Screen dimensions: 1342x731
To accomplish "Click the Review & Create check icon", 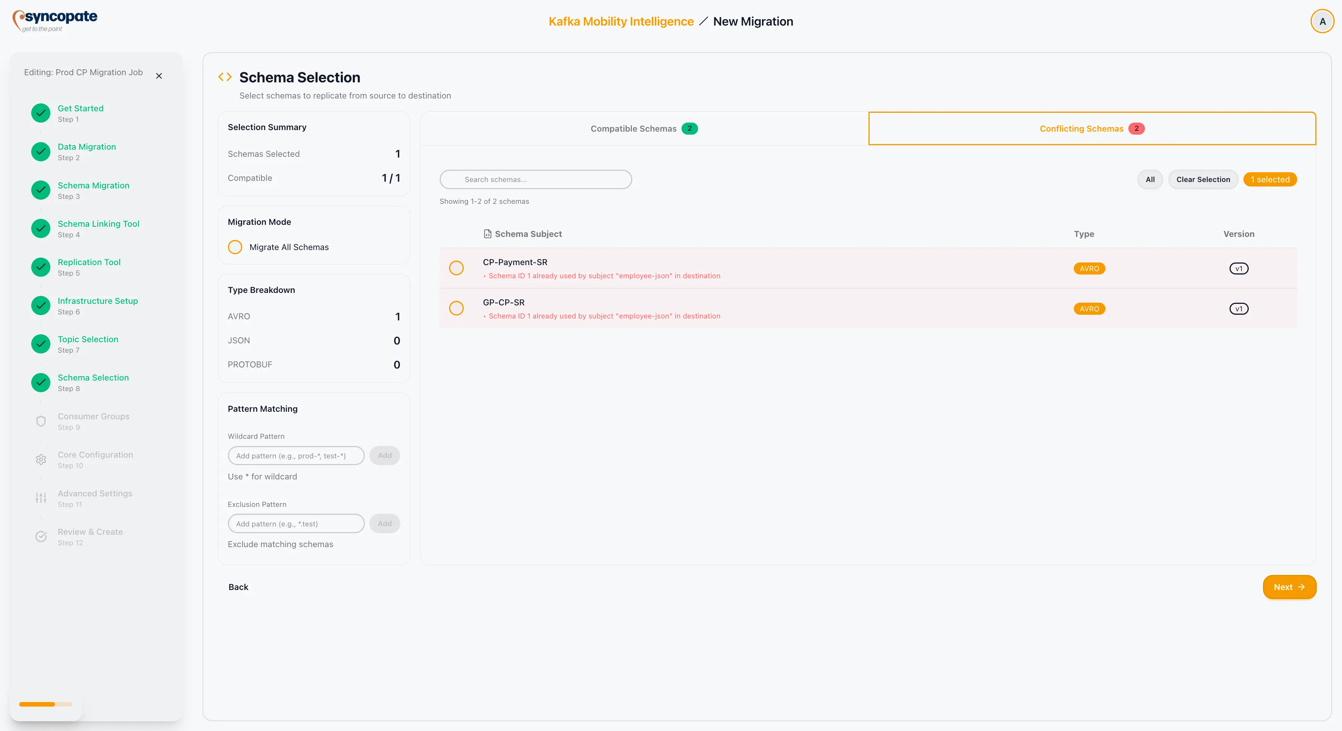I will coord(41,537).
